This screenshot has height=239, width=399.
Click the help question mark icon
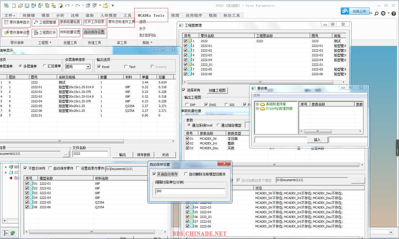(x=394, y=13)
